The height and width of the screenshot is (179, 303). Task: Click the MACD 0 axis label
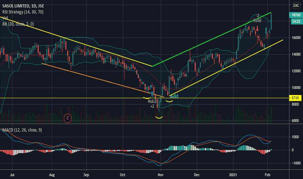point(293,150)
